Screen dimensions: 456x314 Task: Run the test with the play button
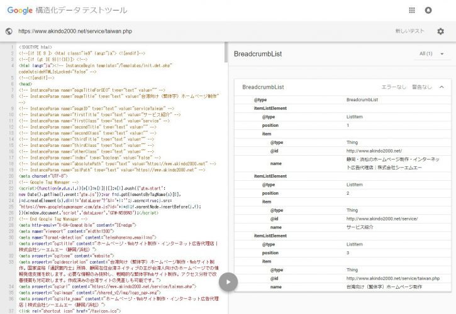(x=227, y=283)
